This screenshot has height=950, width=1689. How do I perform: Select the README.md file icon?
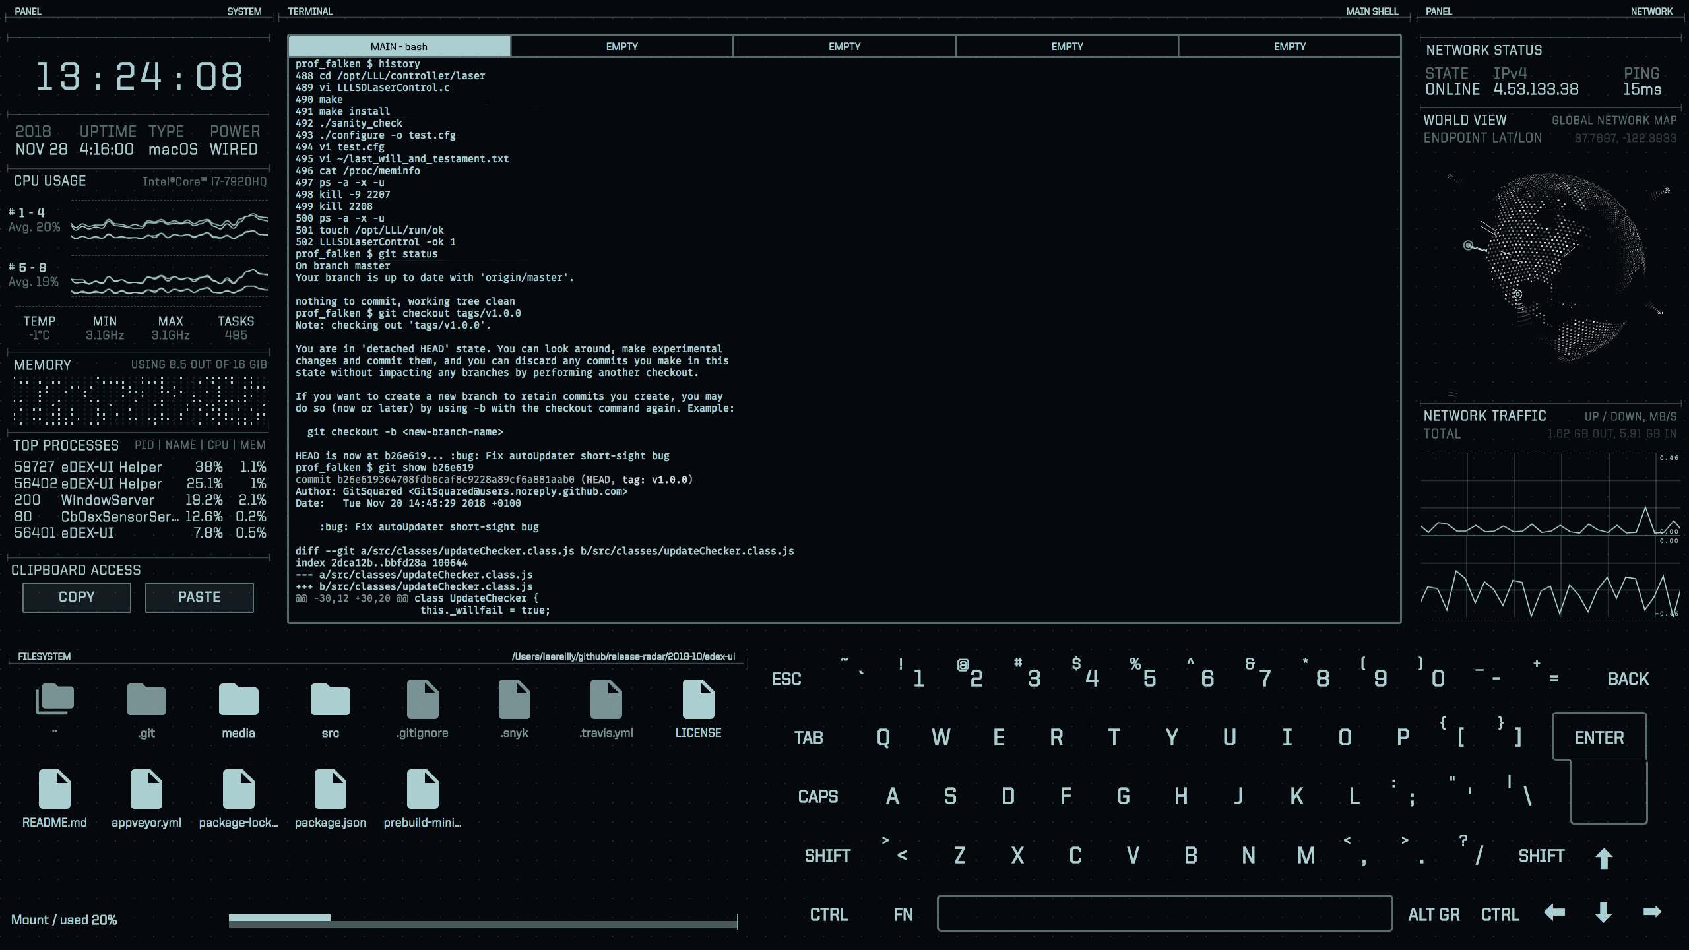(55, 789)
